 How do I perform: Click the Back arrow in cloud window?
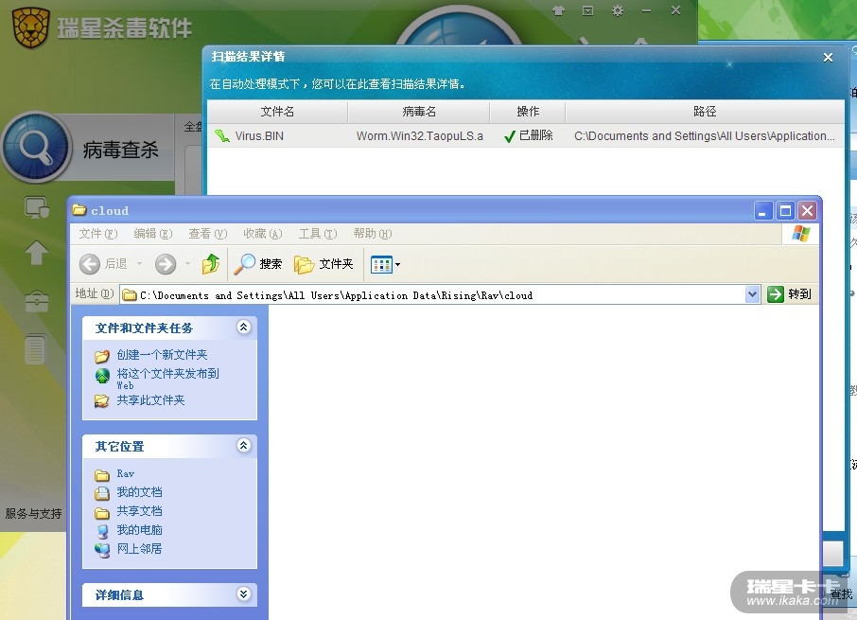click(90, 264)
